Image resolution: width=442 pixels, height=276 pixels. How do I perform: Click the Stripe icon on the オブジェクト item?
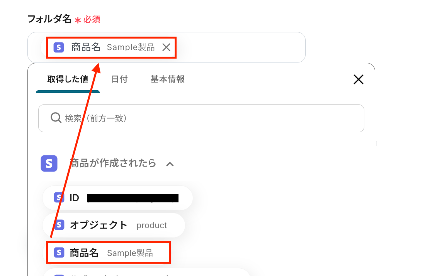tap(59, 225)
